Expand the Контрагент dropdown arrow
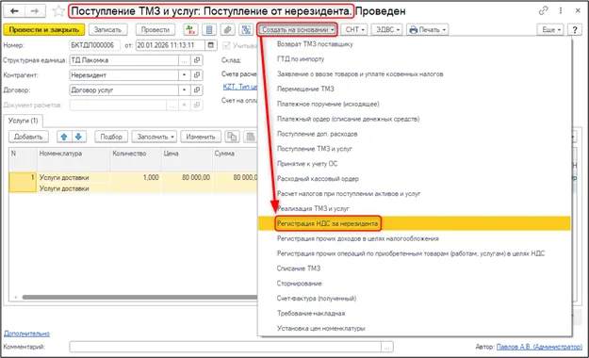The height and width of the screenshot is (358, 589). click(x=184, y=75)
